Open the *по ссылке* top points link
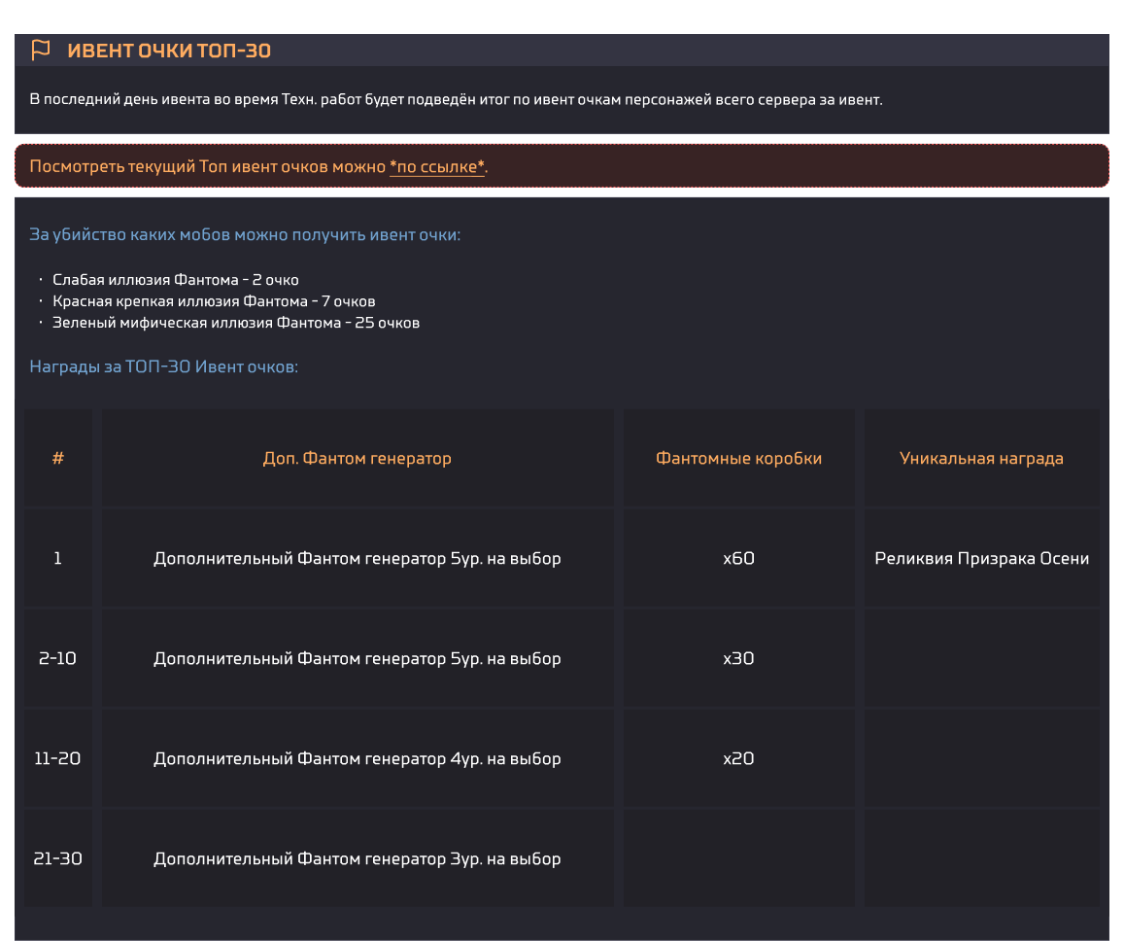 436,166
